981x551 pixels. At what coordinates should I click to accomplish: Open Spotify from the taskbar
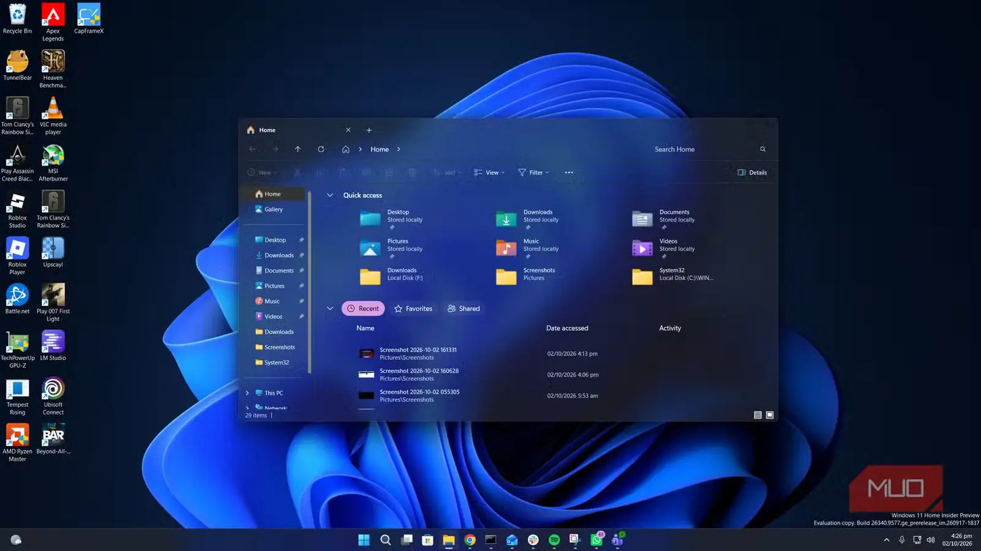(554, 539)
